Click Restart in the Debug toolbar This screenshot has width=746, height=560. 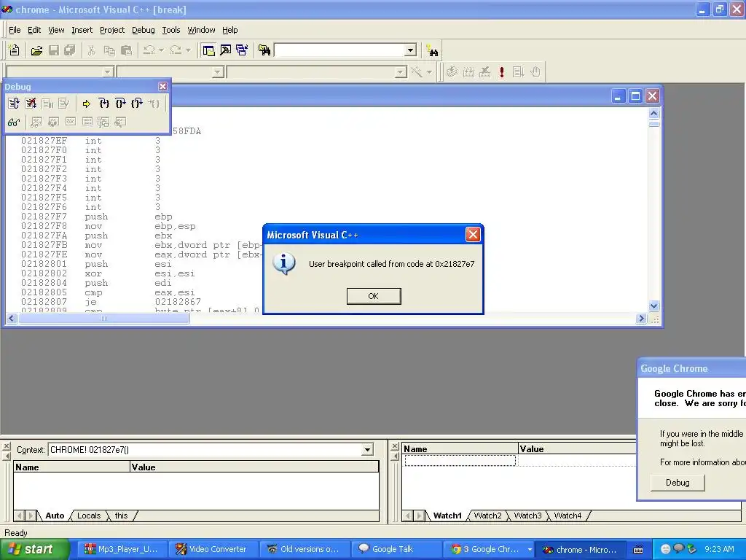tap(14, 104)
